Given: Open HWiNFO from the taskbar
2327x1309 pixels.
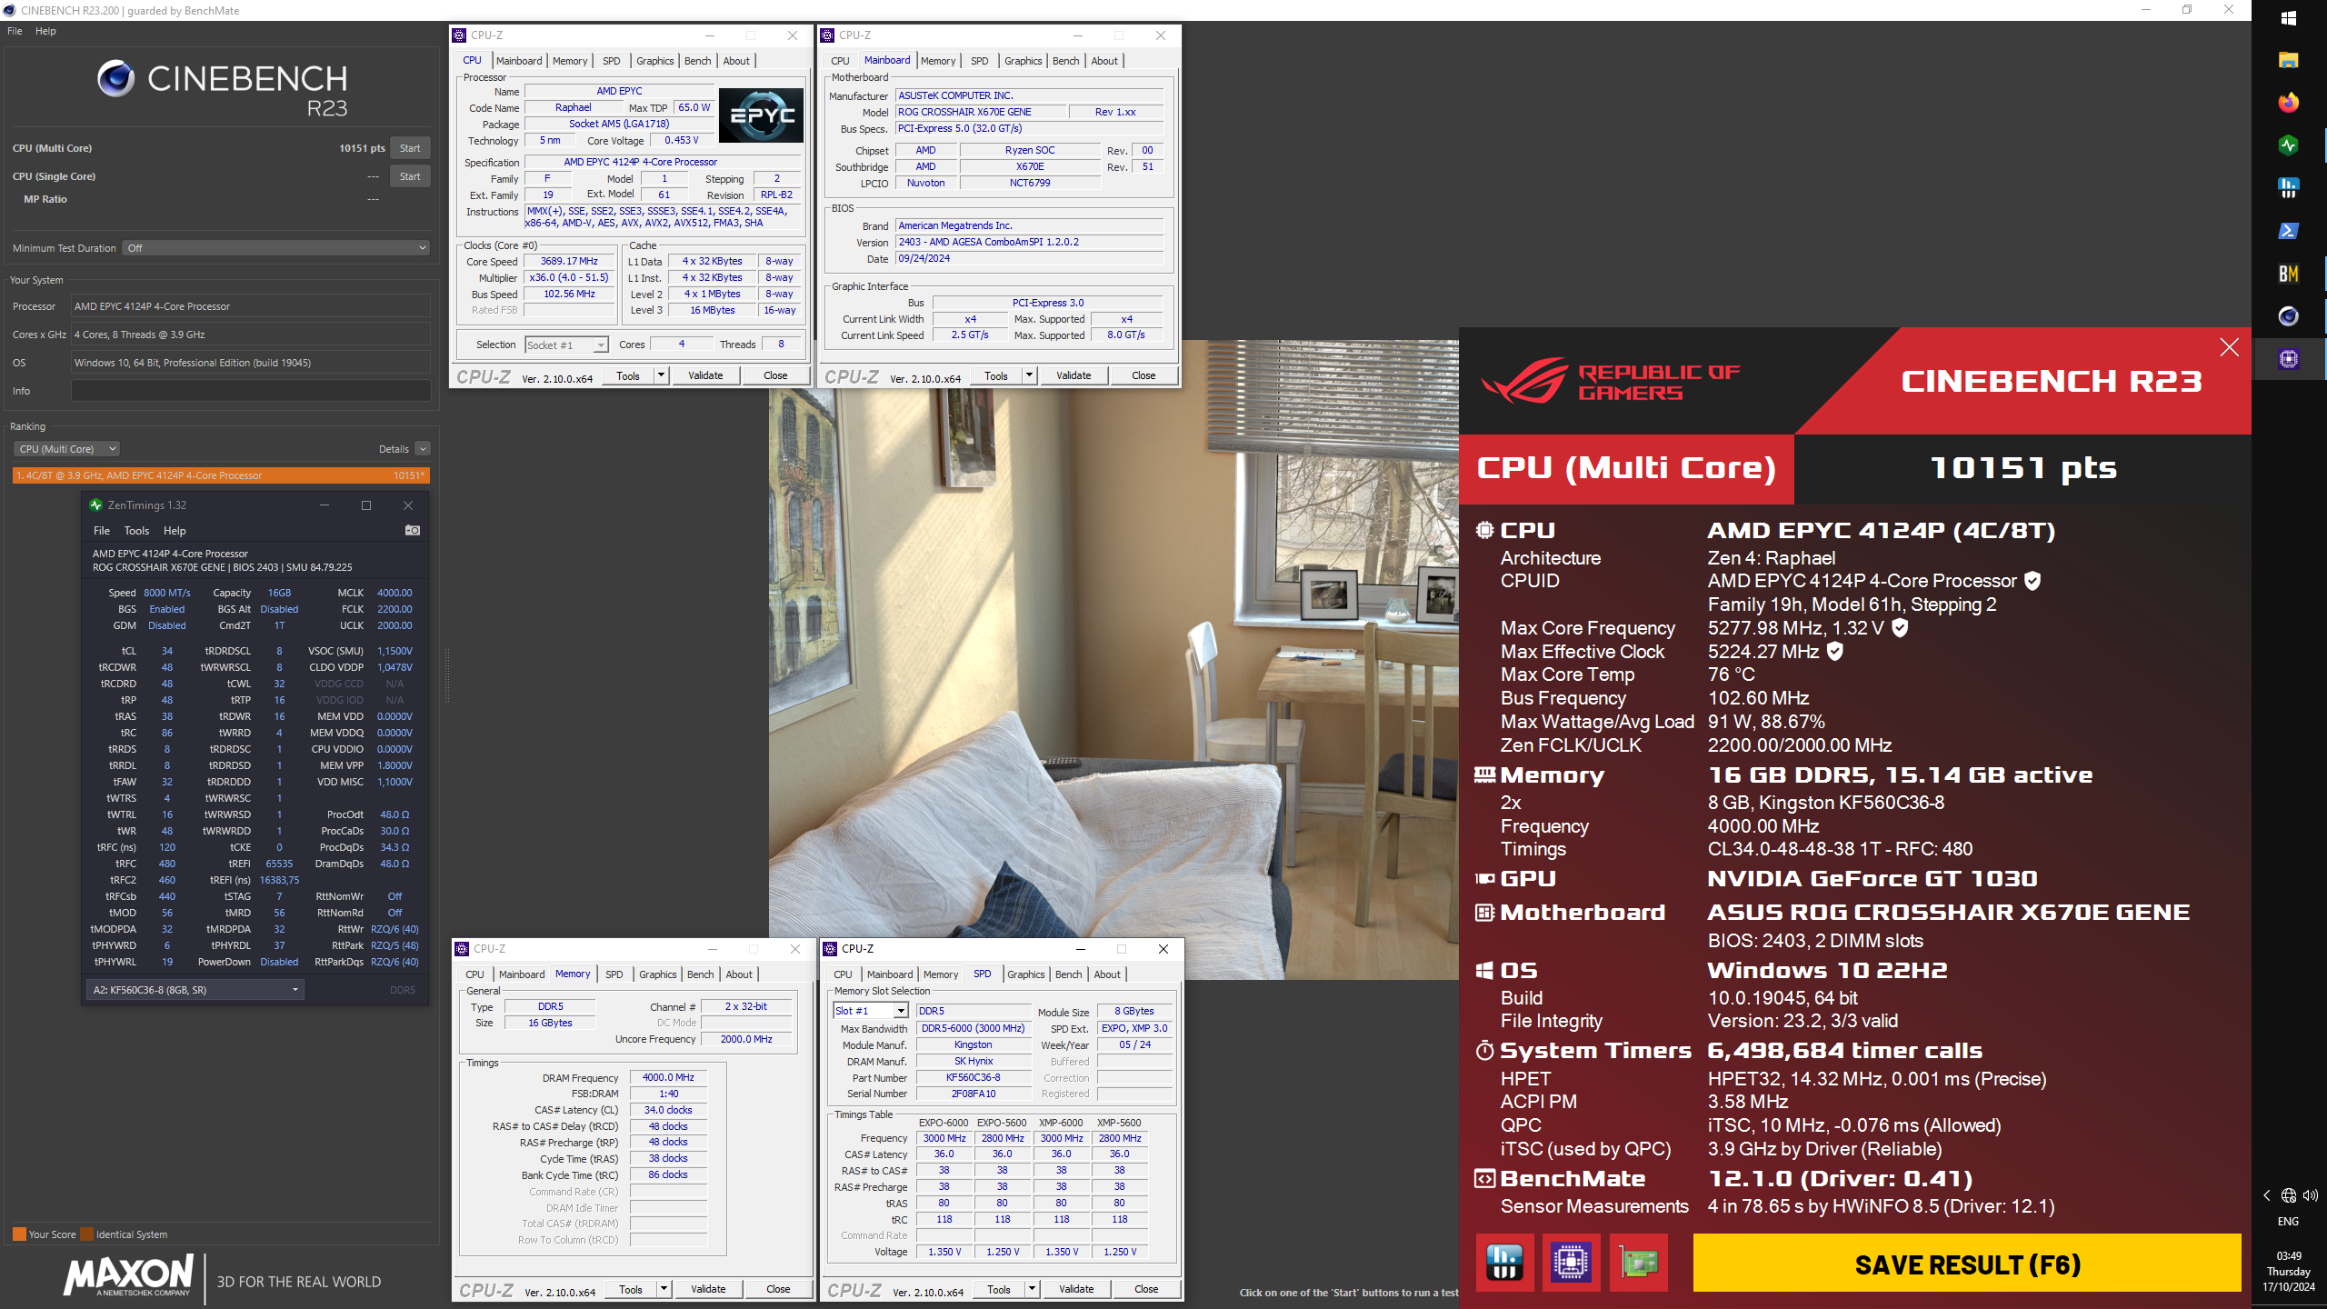Looking at the screenshot, I should 2289,188.
